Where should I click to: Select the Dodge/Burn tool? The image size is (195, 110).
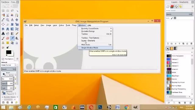(x=8, y=47)
